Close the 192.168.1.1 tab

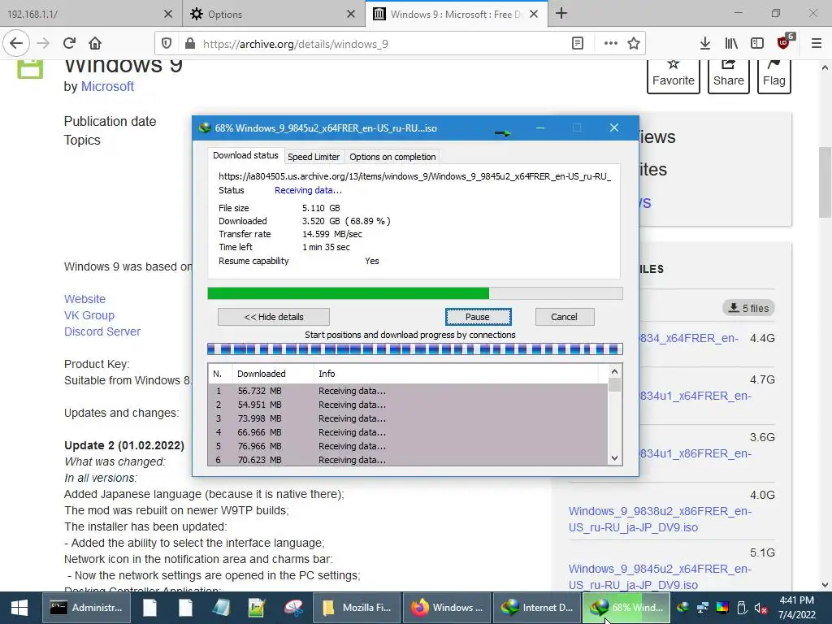[x=167, y=15]
